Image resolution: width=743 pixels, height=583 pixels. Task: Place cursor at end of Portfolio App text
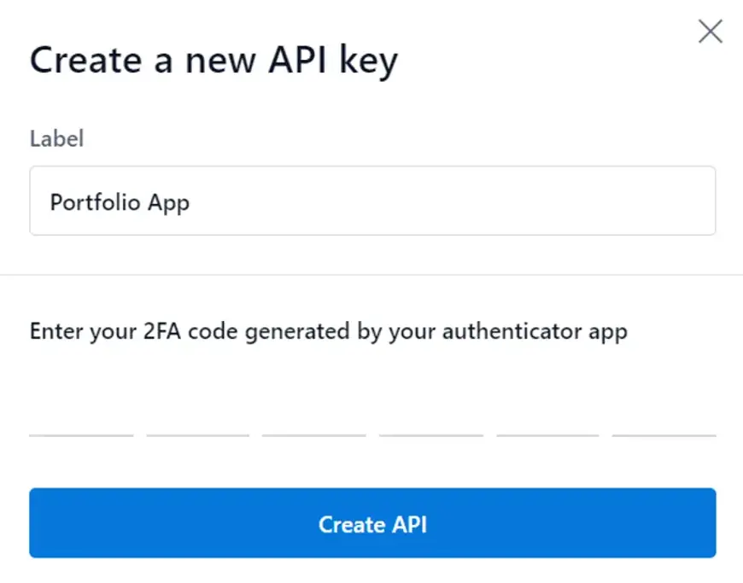click(190, 202)
